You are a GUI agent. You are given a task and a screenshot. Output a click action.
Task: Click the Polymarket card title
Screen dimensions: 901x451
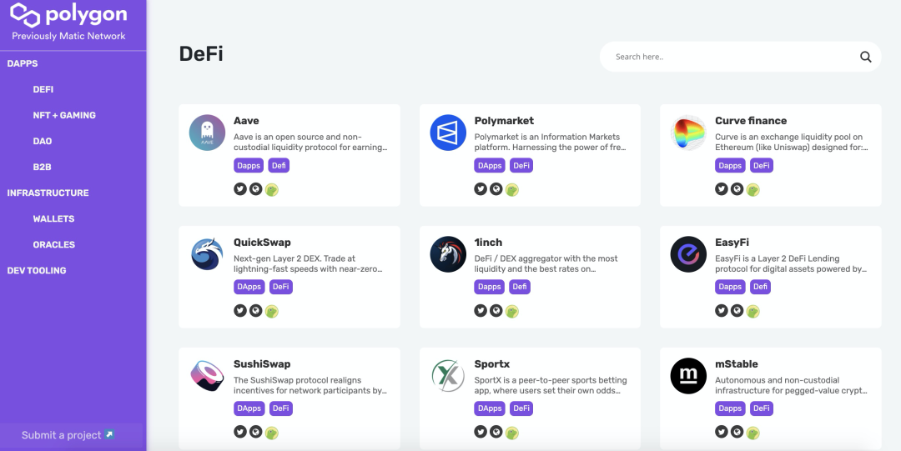click(x=504, y=121)
